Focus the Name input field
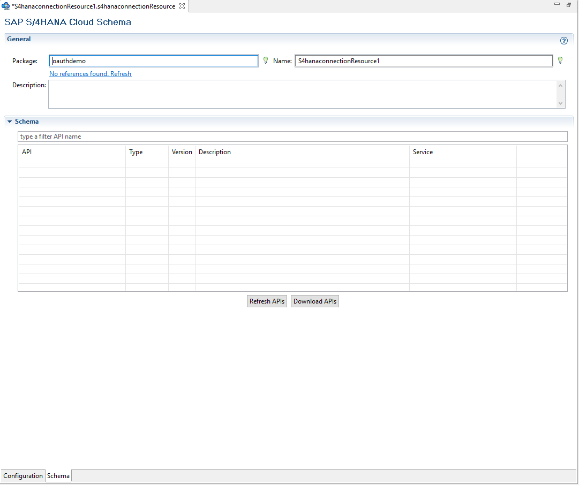 424,61
